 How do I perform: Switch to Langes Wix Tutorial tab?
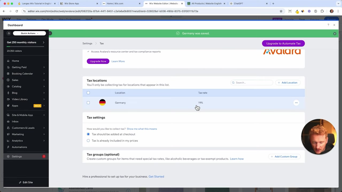[37, 3]
